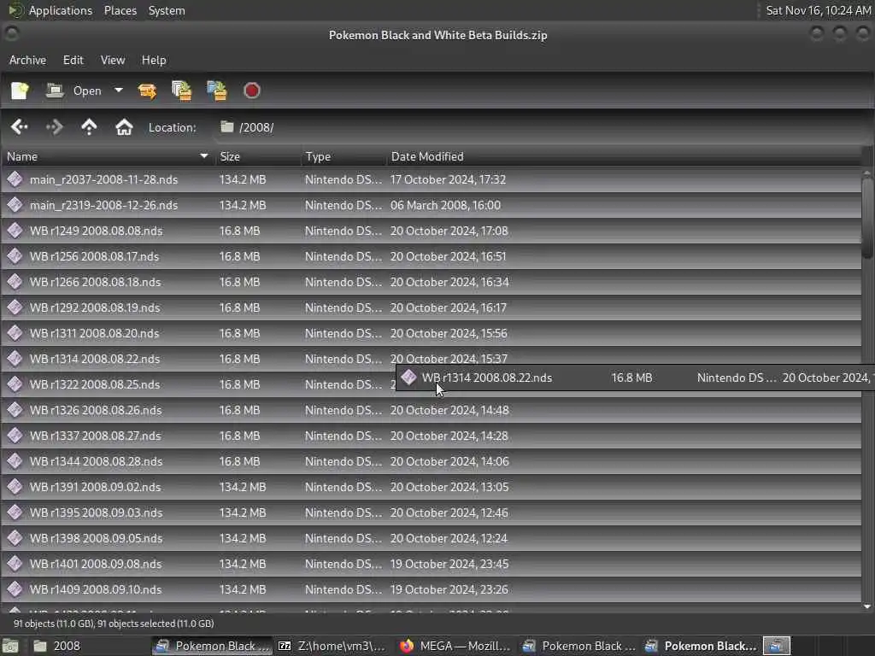Select WB r1401 2008.09.08.nds file
Screen dimensions: 875x656
431,565
